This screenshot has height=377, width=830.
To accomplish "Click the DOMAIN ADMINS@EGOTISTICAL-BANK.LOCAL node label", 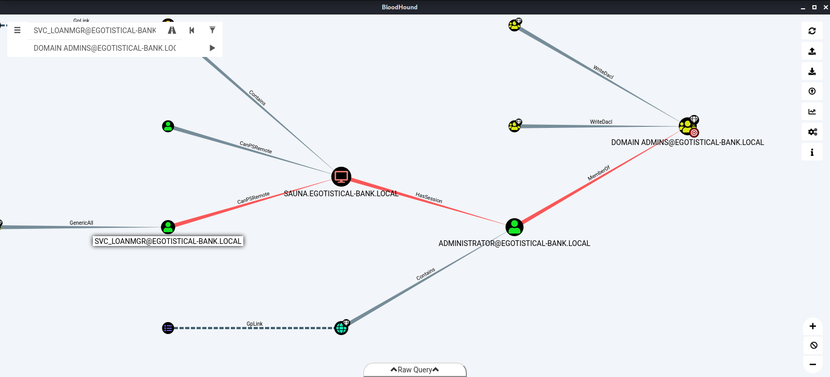I will point(687,142).
